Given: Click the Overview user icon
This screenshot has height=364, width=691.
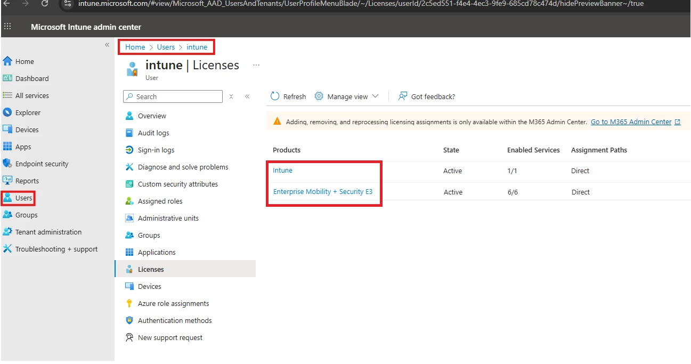Looking at the screenshot, I should [129, 116].
